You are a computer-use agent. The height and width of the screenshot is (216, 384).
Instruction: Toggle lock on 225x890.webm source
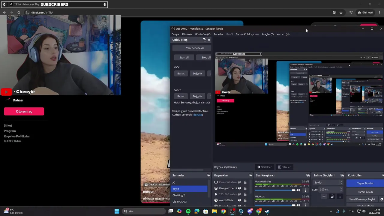click(x=245, y=194)
